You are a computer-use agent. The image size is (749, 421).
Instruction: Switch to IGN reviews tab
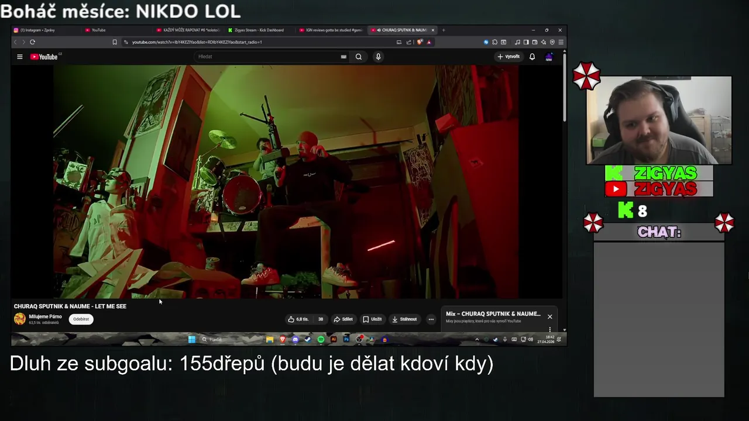click(x=331, y=30)
